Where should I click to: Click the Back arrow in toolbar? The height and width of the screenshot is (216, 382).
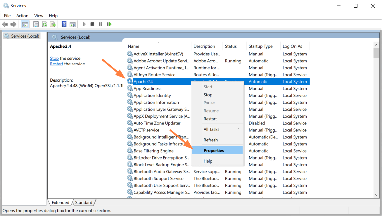pos(5,24)
